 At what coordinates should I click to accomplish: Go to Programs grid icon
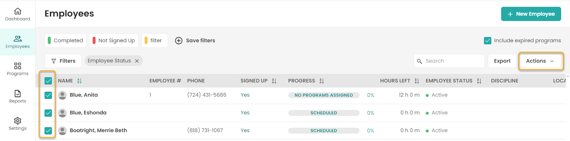tap(17, 66)
